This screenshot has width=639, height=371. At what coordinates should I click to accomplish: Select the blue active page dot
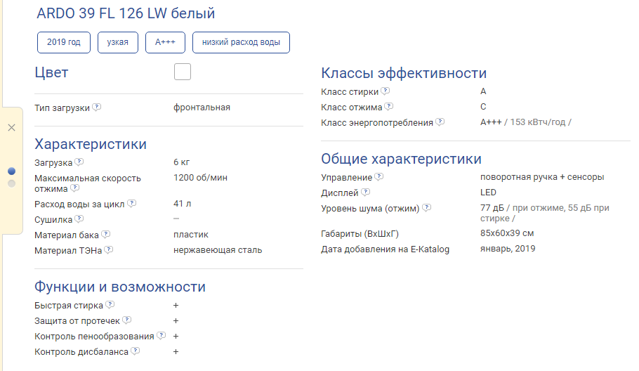(x=11, y=171)
